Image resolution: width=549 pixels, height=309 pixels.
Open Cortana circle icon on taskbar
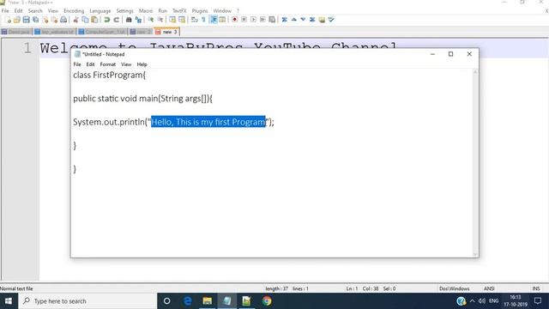click(x=167, y=301)
